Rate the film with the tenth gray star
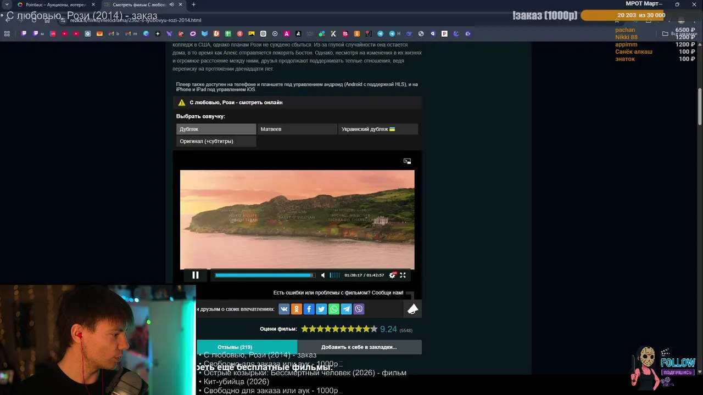 [374, 329]
